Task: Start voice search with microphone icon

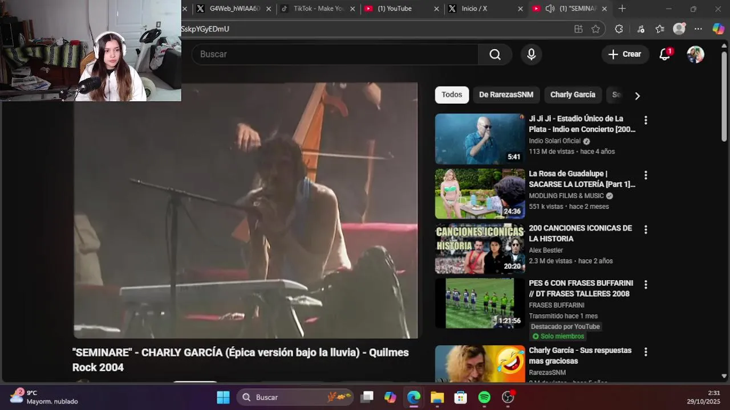Action: pyautogui.click(x=531, y=54)
